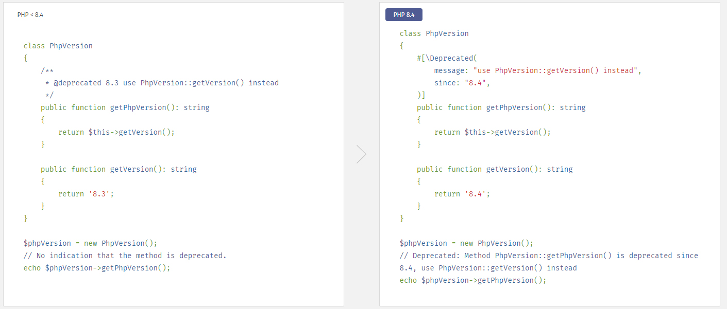Click class PhpVersion in the left panel
Image resolution: width=727 pixels, height=309 pixels.
pyautogui.click(x=58, y=46)
